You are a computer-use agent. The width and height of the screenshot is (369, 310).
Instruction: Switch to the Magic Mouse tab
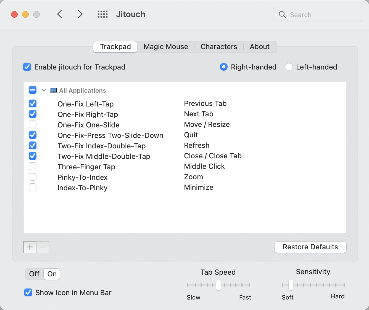(x=166, y=47)
